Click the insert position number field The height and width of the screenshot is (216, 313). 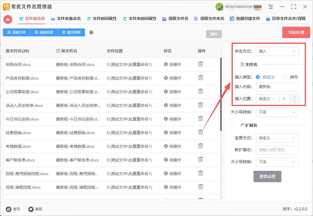coord(285,99)
